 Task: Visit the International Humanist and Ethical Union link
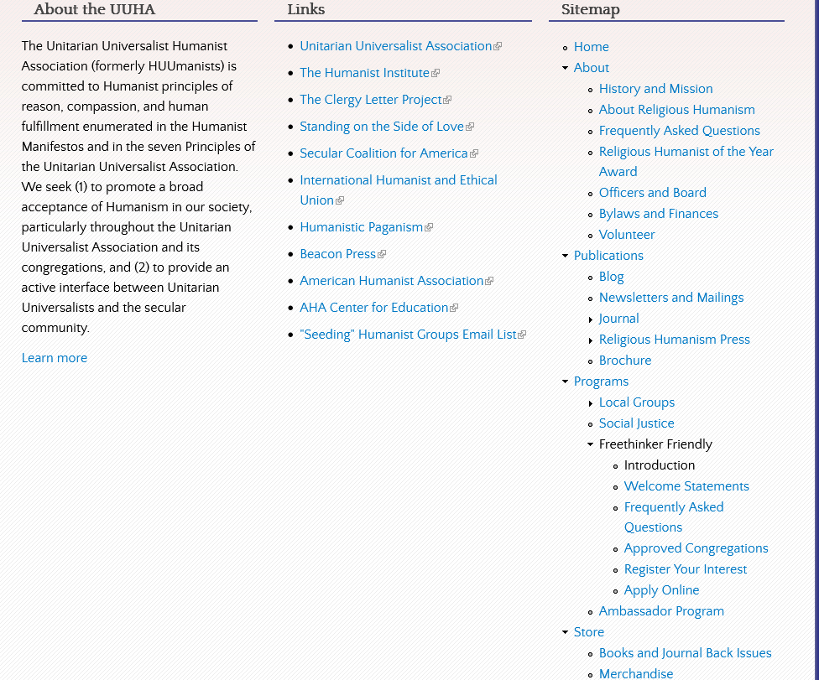399,190
